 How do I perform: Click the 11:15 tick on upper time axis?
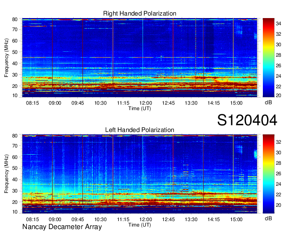123,103
